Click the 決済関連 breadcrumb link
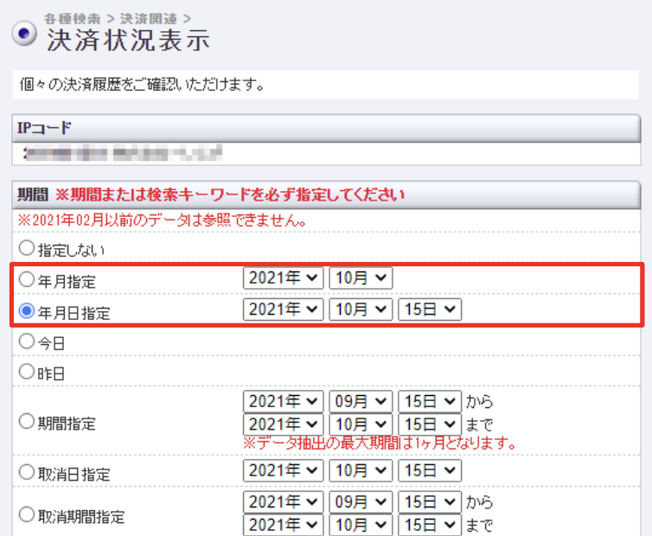The image size is (652, 536). pos(149,19)
